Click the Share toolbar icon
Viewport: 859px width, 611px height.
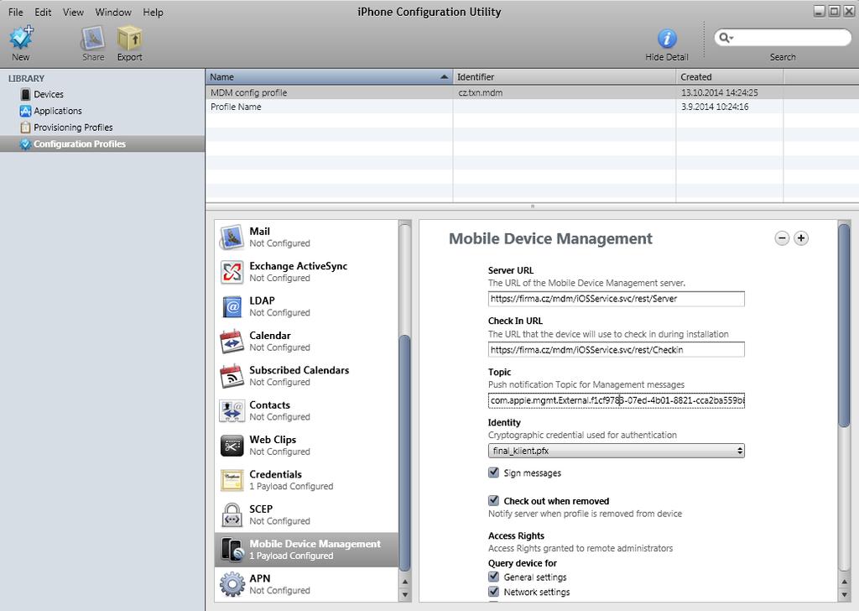(x=93, y=39)
